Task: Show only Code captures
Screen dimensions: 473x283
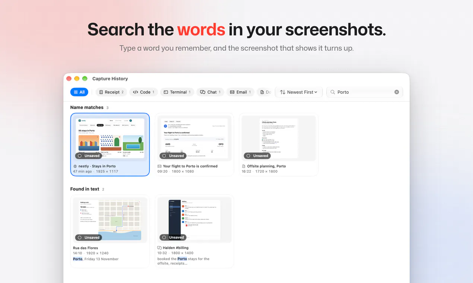Action: click(x=144, y=92)
